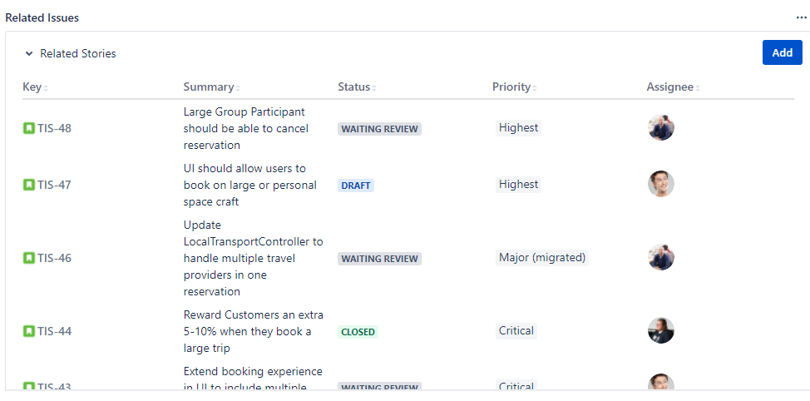Click the story icon beside TIS-47
810x401 pixels.
pyautogui.click(x=29, y=185)
